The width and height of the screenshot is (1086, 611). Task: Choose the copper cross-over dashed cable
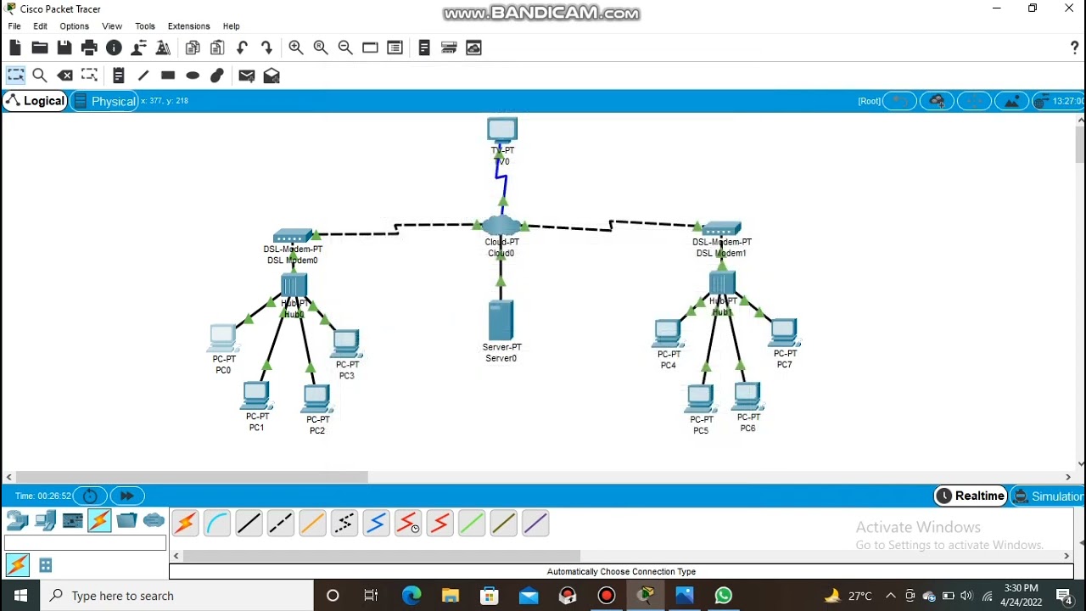(281, 524)
